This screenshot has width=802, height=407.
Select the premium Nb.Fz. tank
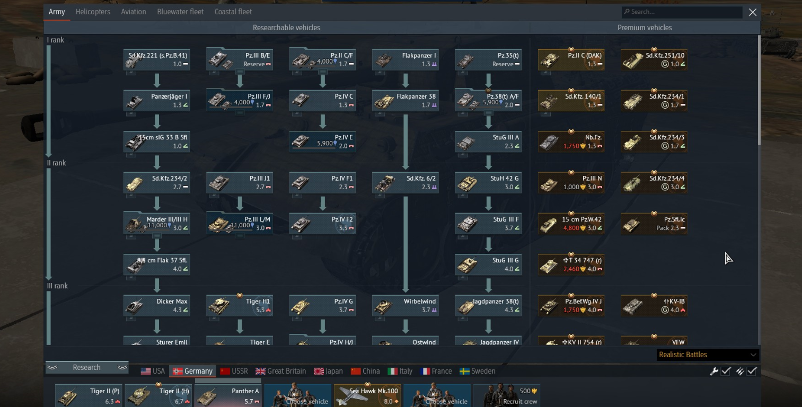point(571,141)
